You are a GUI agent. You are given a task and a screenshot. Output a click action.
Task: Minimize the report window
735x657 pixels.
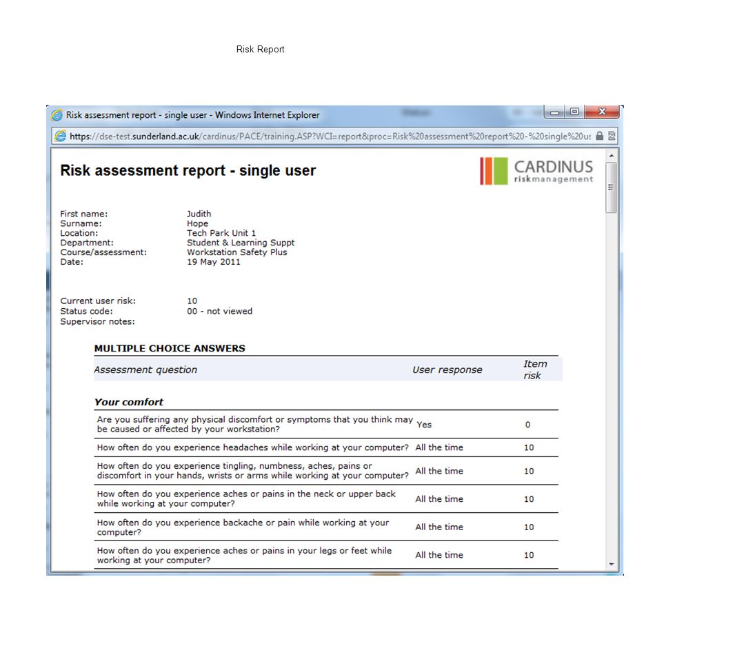[x=554, y=112]
